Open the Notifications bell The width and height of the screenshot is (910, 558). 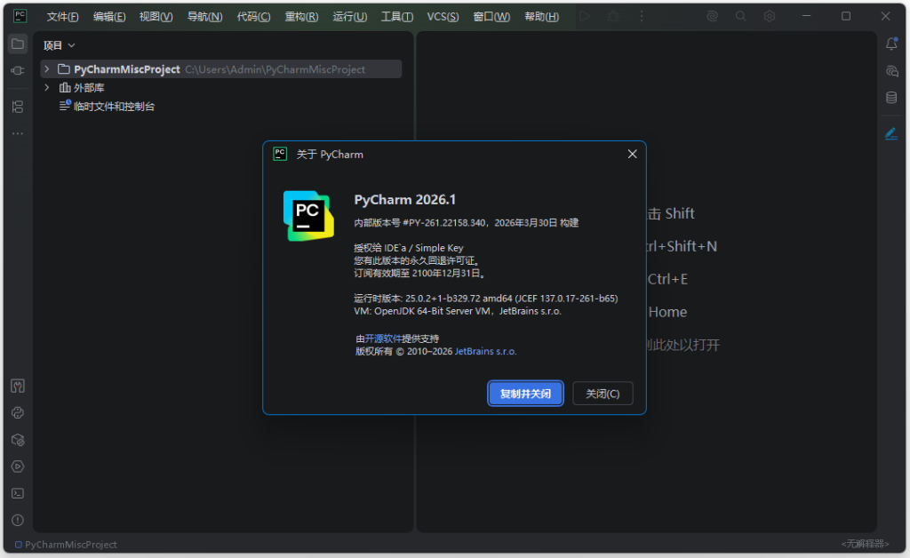click(x=891, y=43)
